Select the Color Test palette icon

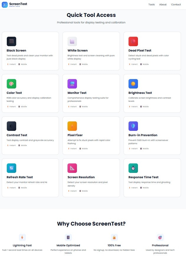click(x=11, y=84)
